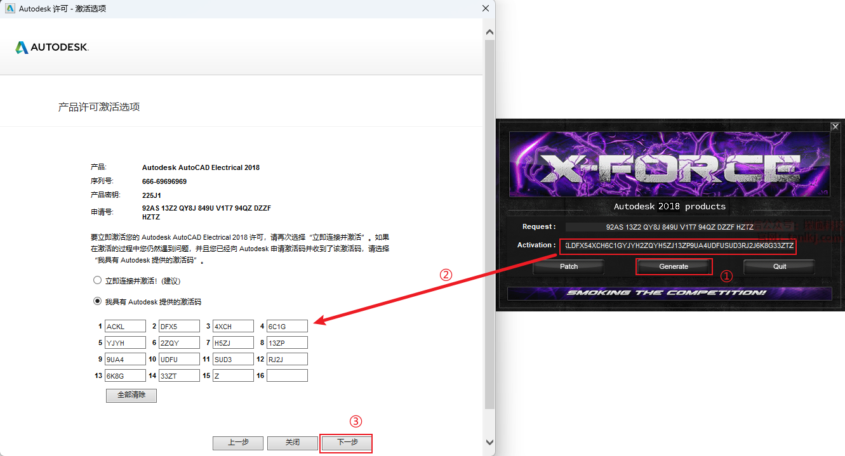Screen dimensions: 845x456
Task: Click activation code field 9 containing 9UA4
Action: [125, 359]
